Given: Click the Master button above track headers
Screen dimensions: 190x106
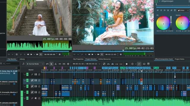Looking at the screenshot, I should (31, 70).
